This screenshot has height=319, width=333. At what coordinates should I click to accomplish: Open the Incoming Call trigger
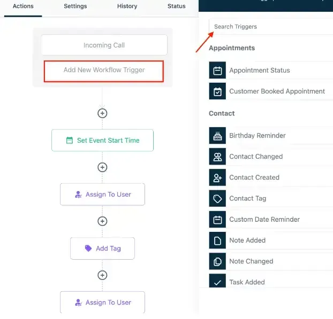pyautogui.click(x=104, y=45)
